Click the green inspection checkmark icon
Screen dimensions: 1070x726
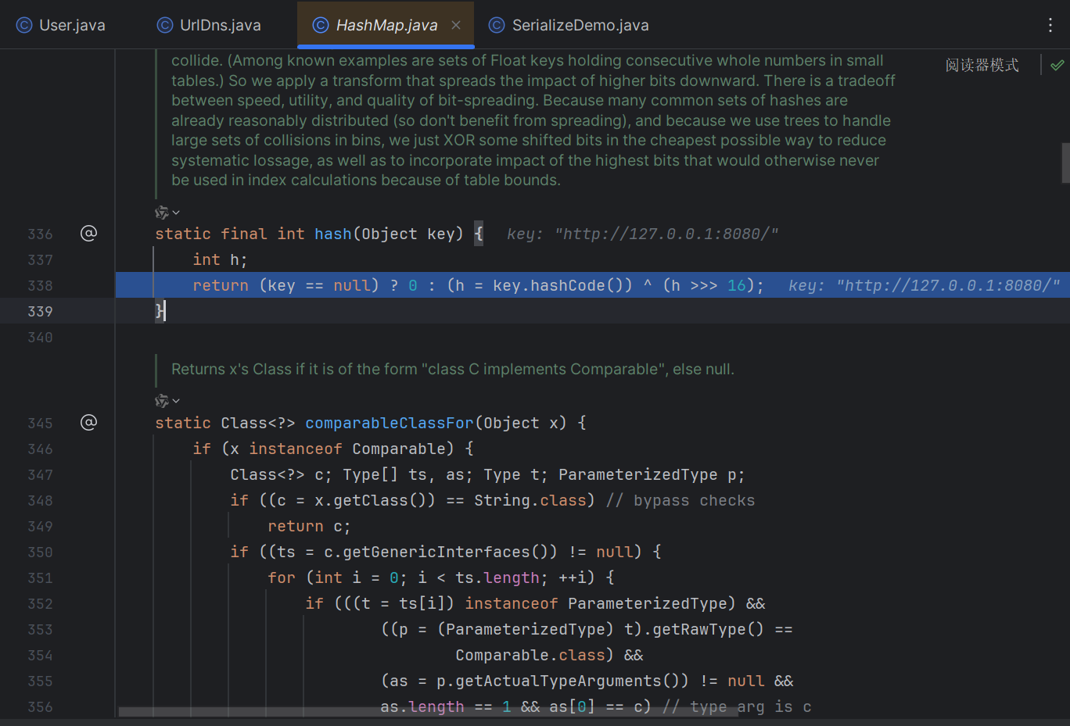coord(1057,66)
